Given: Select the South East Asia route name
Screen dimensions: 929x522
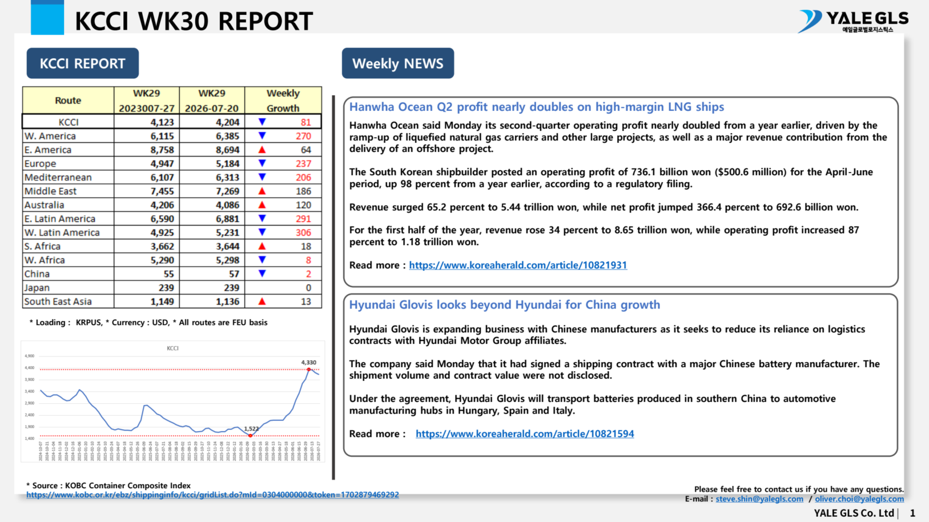Looking at the screenshot, I should point(58,302).
